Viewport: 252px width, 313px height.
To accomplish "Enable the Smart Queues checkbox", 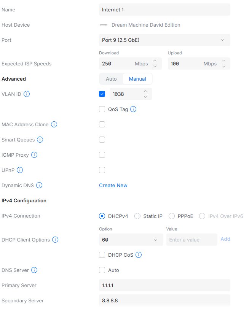I will click(102, 140).
